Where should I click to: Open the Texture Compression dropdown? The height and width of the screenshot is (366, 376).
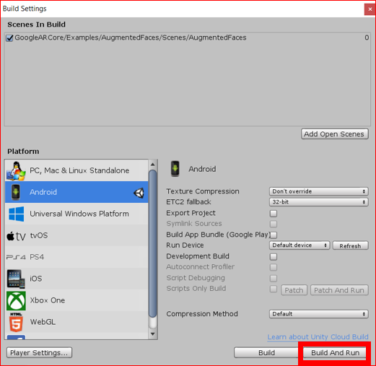pyautogui.click(x=318, y=191)
